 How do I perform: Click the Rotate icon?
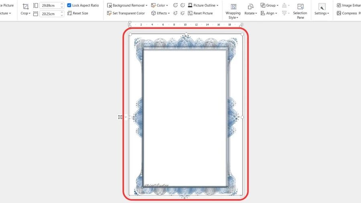(250, 6)
